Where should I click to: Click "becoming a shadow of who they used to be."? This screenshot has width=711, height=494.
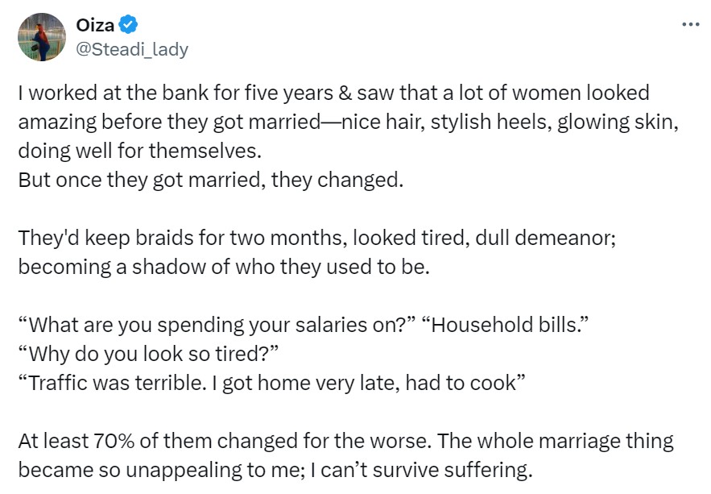point(224,267)
